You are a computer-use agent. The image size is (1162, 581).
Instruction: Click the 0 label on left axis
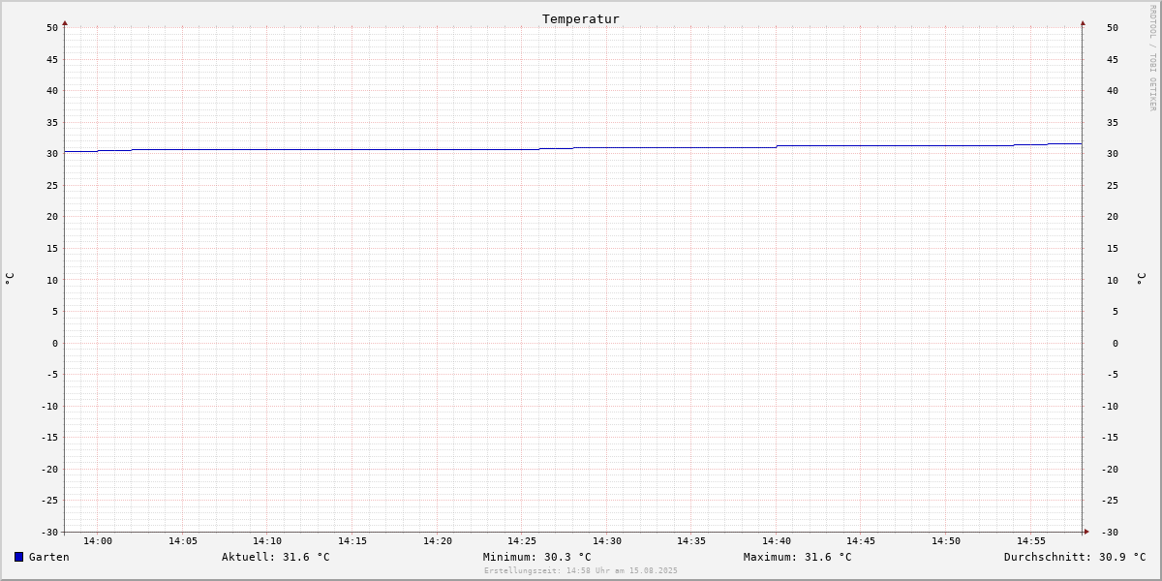(x=55, y=344)
